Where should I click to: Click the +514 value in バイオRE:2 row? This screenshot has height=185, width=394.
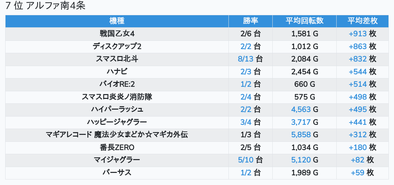click(357, 84)
